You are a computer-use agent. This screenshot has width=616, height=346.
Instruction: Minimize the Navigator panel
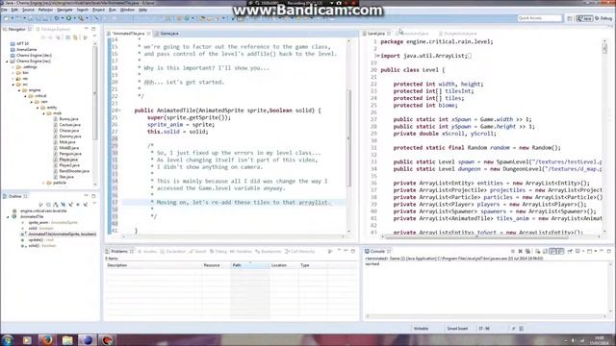(x=87, y=29)
